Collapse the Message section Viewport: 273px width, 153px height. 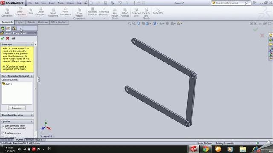click(x=32, y=44)
